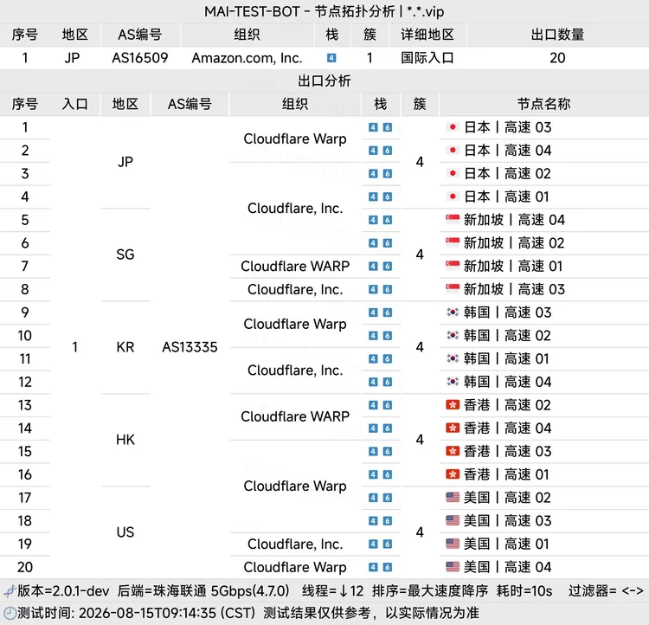Click the IPv6 badge in the 香港 | 高速 03 row
Screen dimensions: 649x625
388,452
